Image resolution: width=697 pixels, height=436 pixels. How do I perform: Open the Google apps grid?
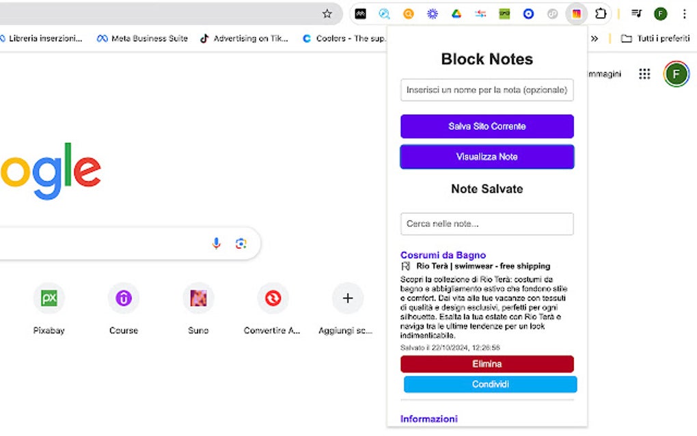644,74
